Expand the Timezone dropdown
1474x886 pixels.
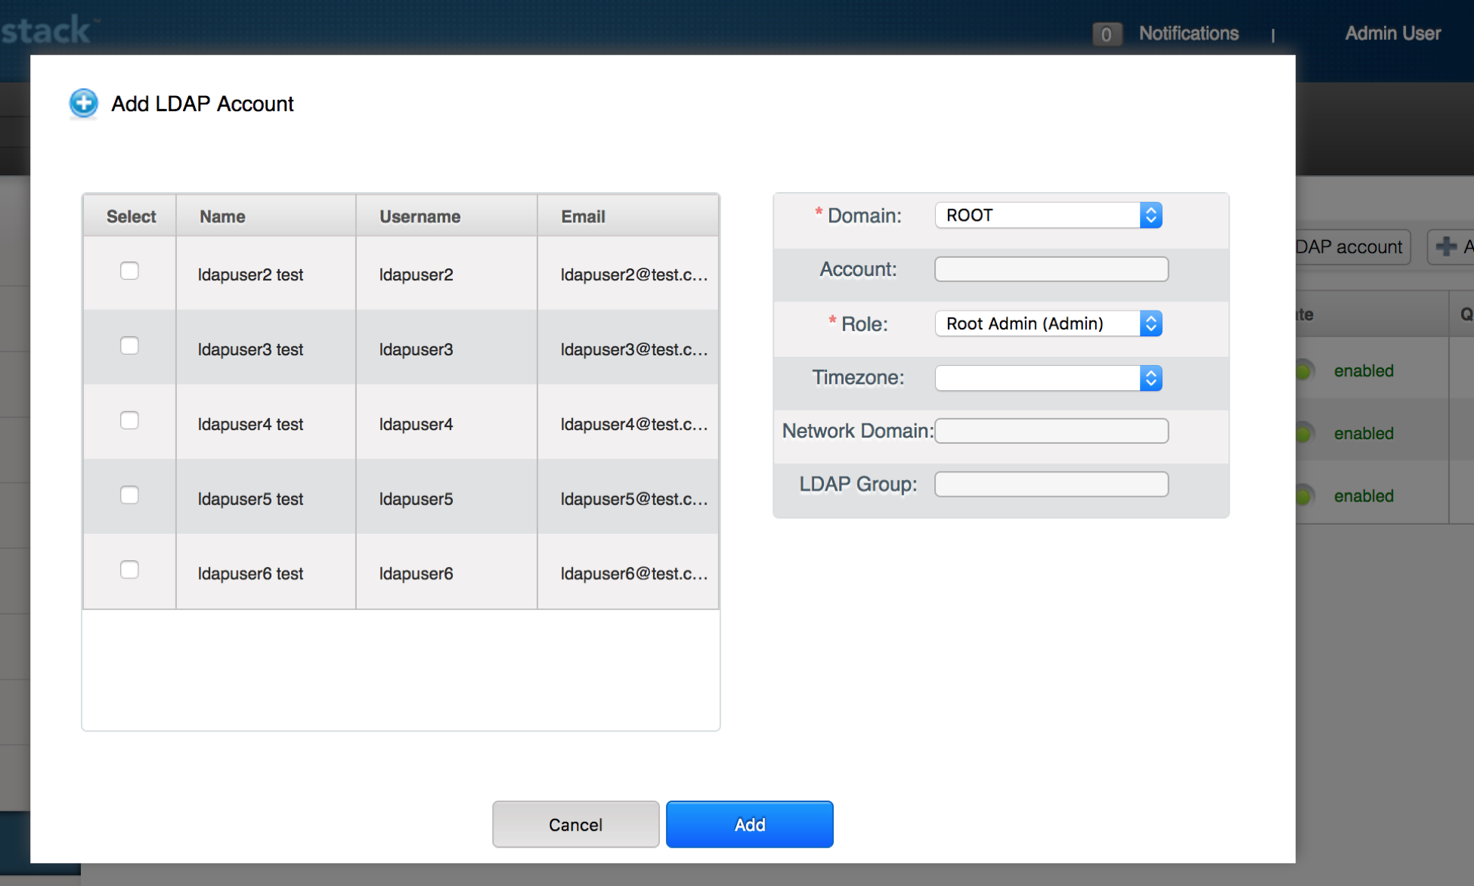point(1048,378)
